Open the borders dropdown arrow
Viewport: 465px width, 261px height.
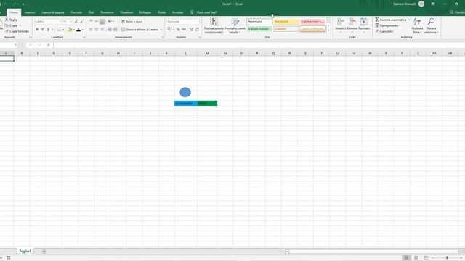tap(63, 30)
